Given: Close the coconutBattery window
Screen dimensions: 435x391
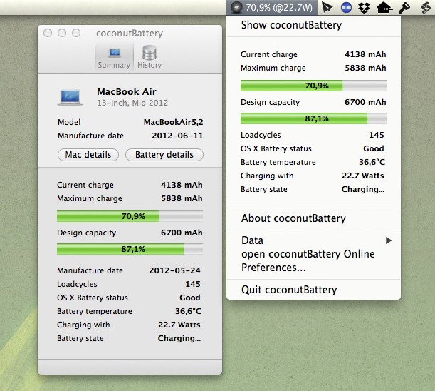Looking at the screenshot, I should (x=48, y=33).
